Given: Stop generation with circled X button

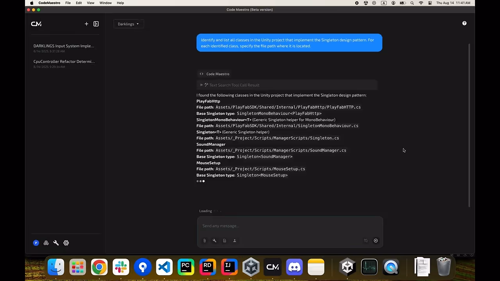Looking at the screenshot, I should 376,241.
